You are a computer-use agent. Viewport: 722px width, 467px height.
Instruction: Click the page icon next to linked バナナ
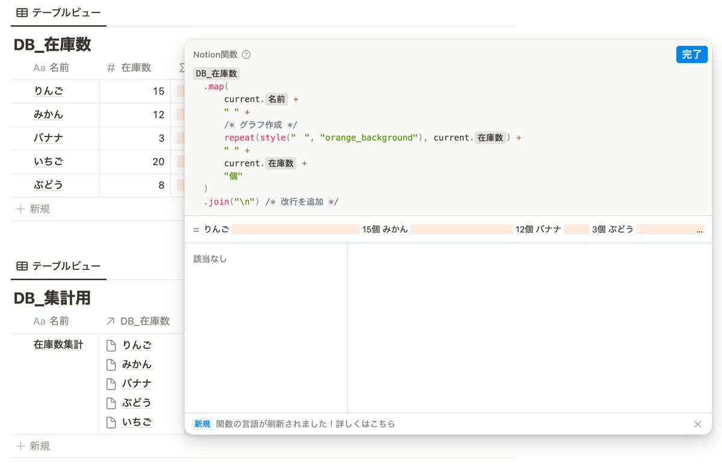pos(111,384)
